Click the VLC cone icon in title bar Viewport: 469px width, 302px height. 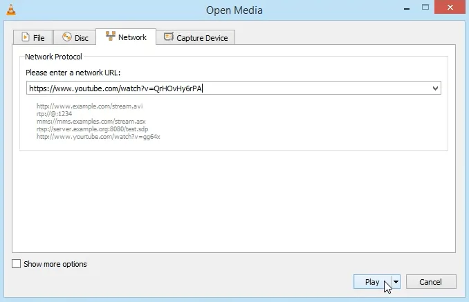pyautogui.click(x=10, y=10)
